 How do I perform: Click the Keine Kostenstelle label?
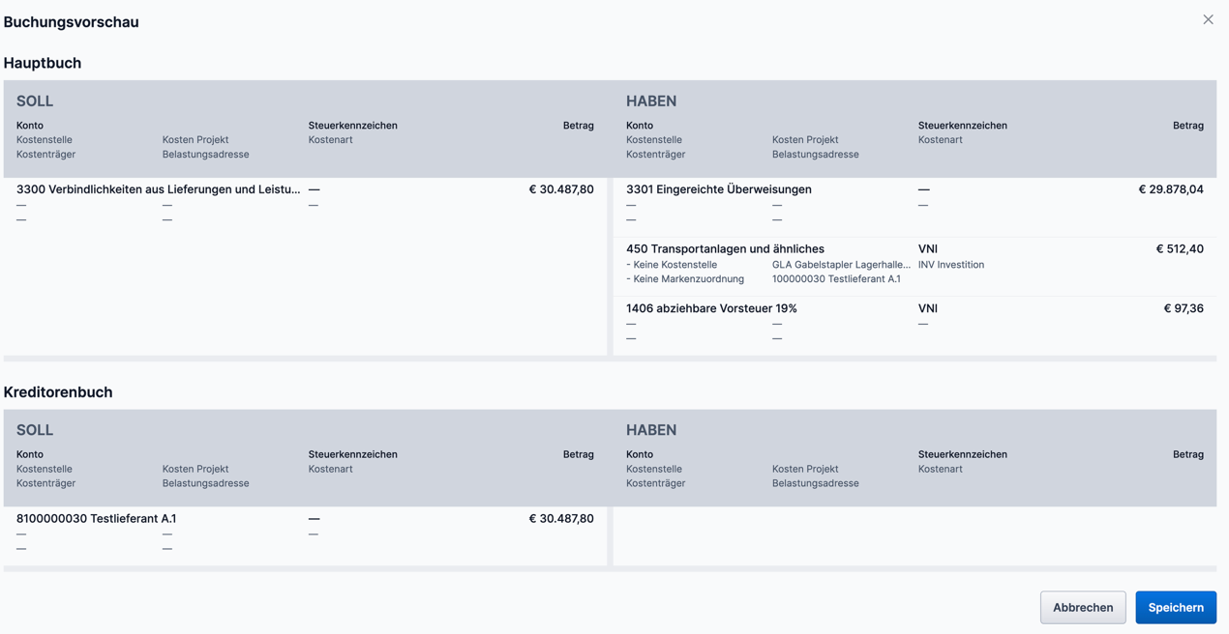pos(674,265)
